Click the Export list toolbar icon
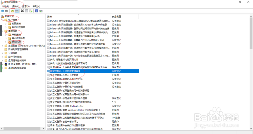Screen dimensions: 253x134 [x=31, y=11]
